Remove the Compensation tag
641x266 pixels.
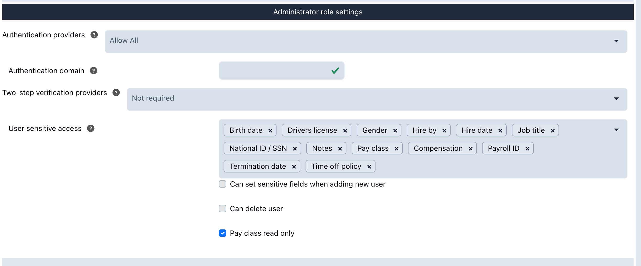(471, 148)
